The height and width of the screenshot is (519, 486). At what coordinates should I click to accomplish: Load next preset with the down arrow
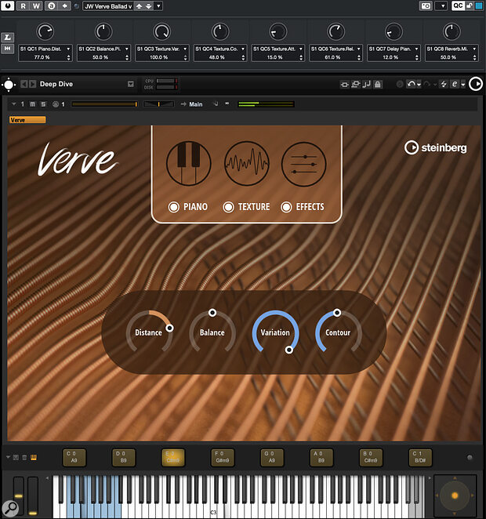click(x=149, y=6)
